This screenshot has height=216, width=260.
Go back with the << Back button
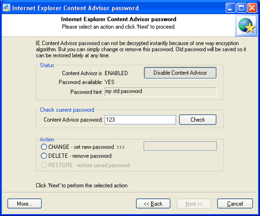[x=153, y=204]
